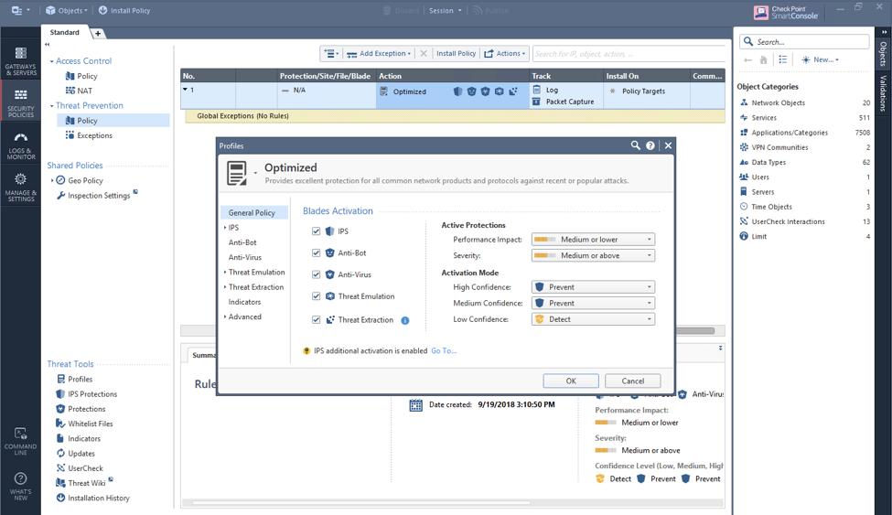Screen dimensions: 892x515
Task: Select General Policy in profile navigation
Action: click(x=254, y=212)
